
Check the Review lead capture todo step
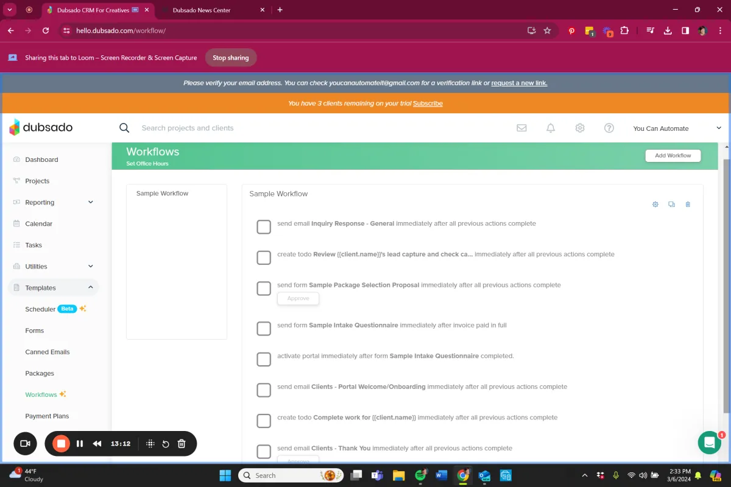click(x=264, y=258)
